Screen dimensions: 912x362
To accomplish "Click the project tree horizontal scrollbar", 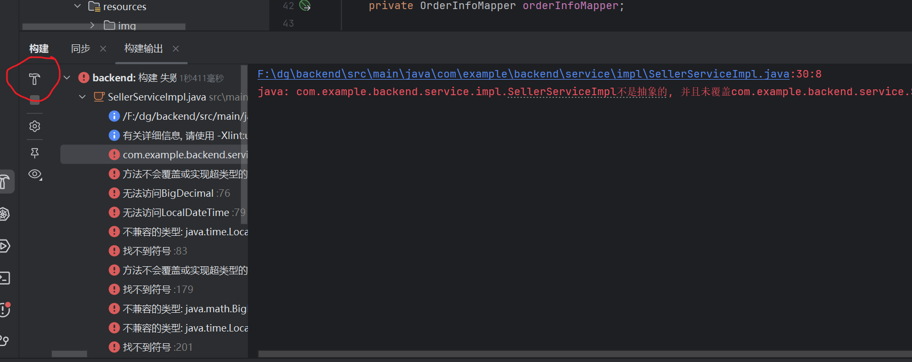I will [104, 26].
